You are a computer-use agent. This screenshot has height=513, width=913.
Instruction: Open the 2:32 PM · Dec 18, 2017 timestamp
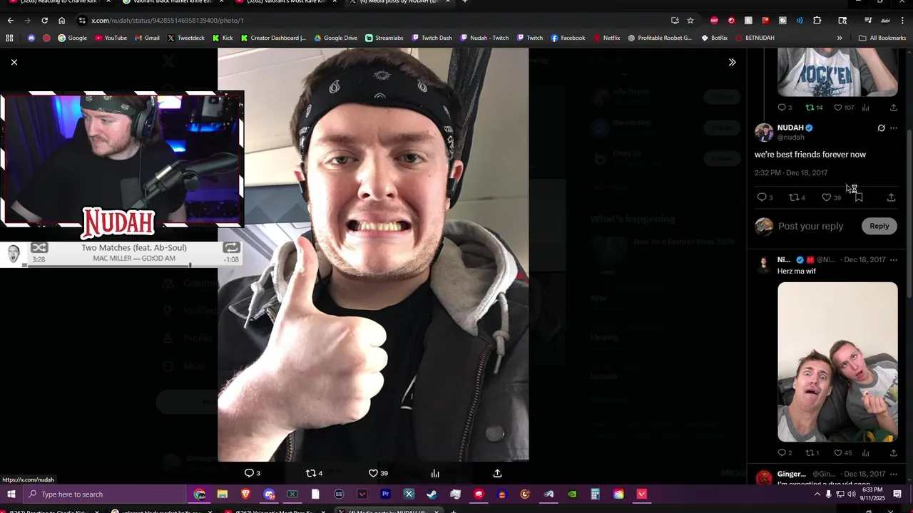(x=791, y=173)
